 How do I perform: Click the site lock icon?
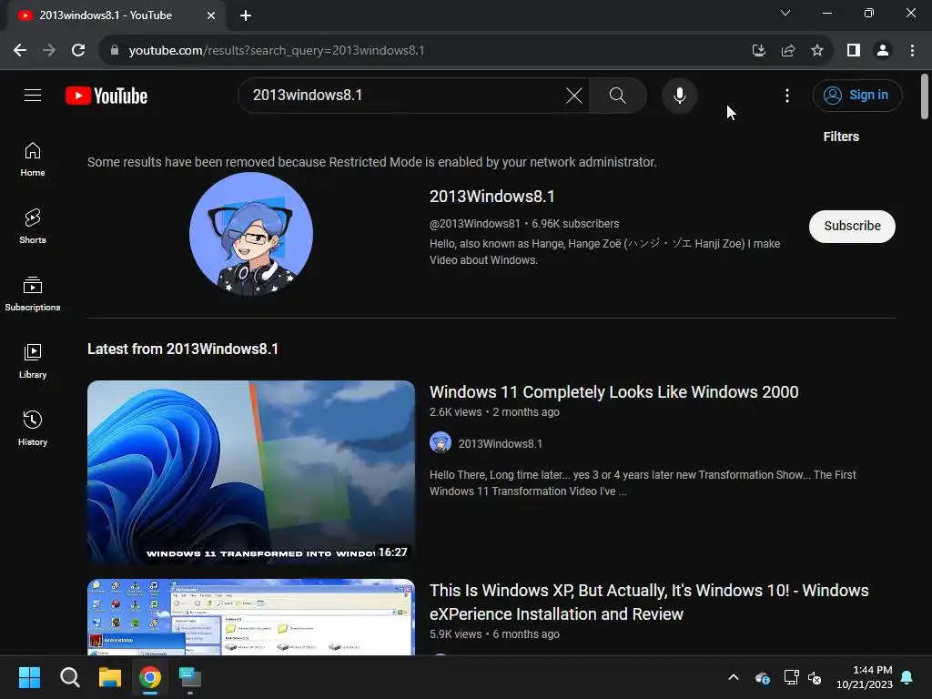(115, 51)
